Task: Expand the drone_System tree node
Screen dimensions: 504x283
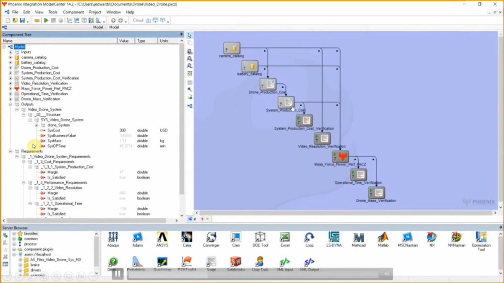Action: tap(37, 125)
